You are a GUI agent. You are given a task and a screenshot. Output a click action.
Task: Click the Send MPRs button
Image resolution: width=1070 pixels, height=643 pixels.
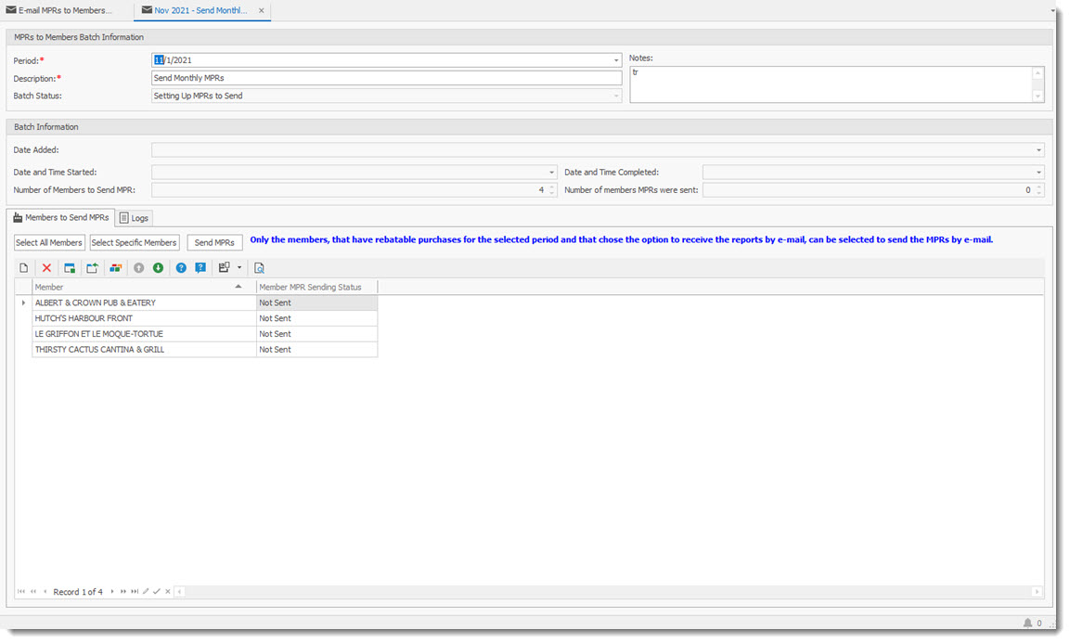click(214, 243)
